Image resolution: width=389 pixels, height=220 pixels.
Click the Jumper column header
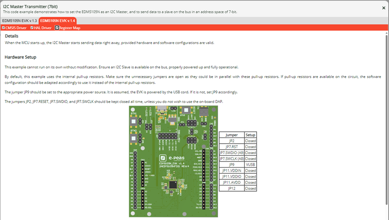(x=231, y=135)
